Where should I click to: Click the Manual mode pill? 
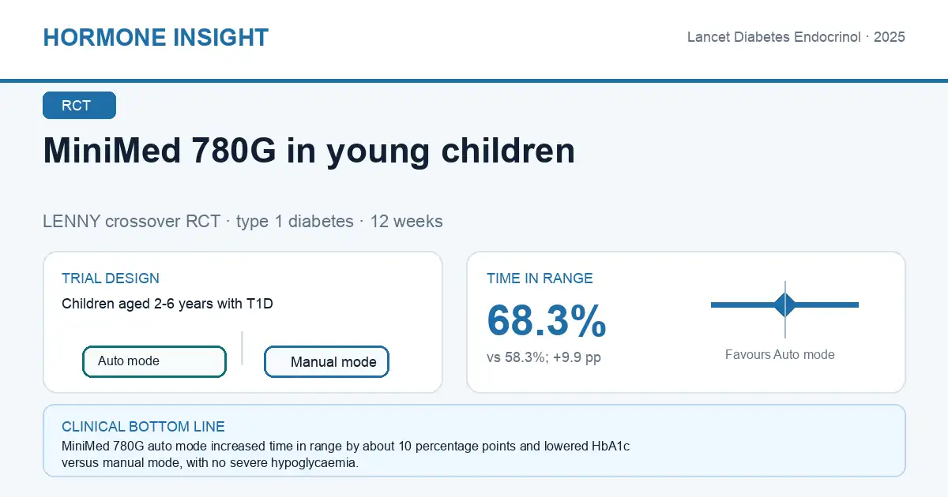[x=326, y=362]
